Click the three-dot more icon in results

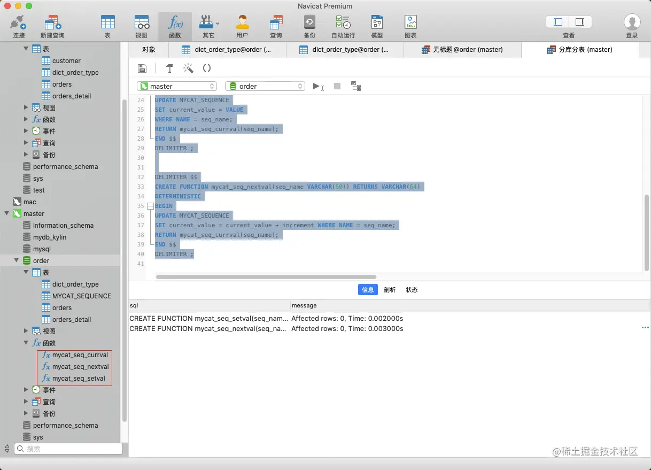(645, 328)
